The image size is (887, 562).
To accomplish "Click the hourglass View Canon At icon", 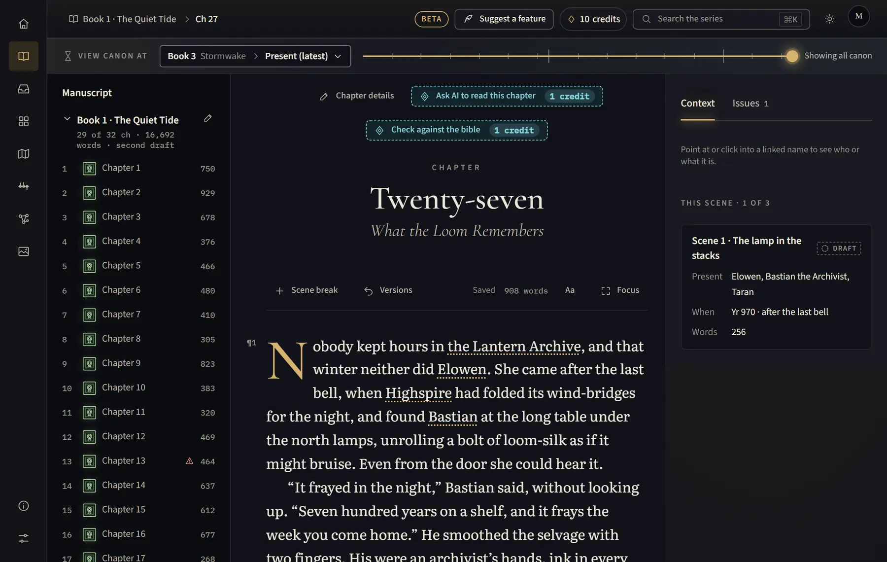I will point(68,56).
